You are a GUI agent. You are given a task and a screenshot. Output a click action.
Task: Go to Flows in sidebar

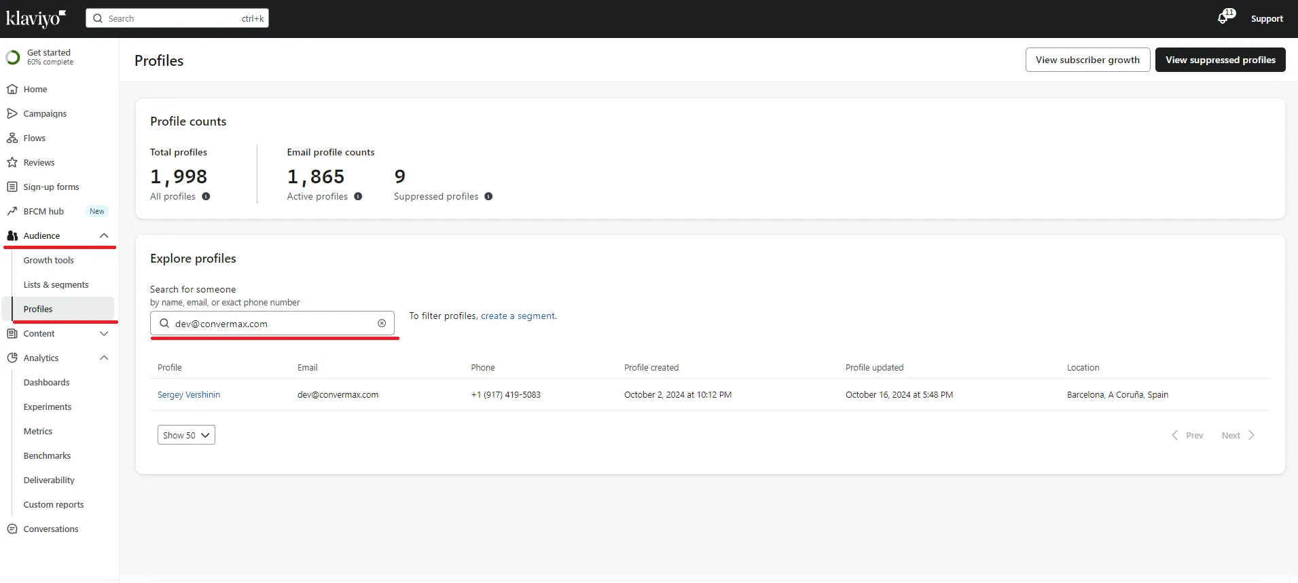click(x=34, y=138)
